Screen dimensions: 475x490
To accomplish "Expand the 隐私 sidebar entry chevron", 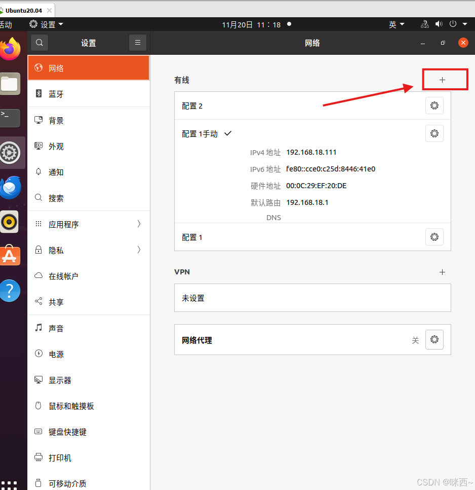I will click(139, 250).
